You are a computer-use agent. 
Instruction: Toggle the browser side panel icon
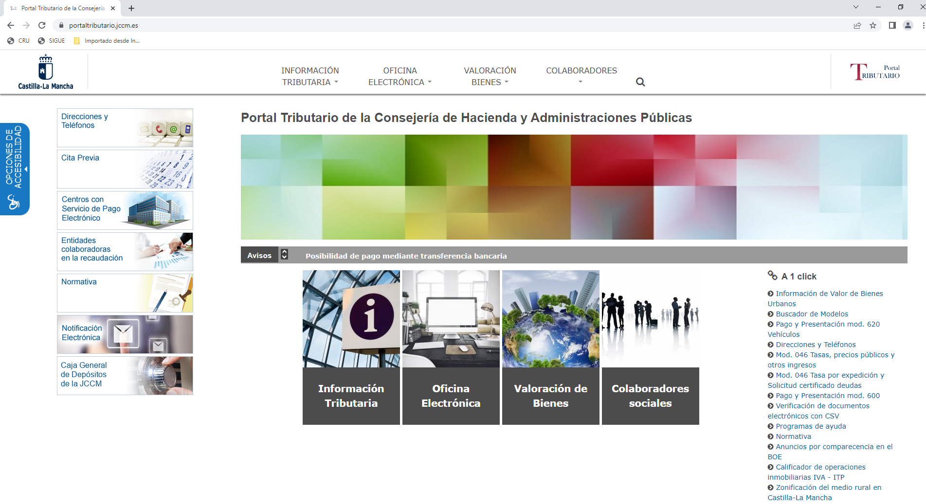coord(892,25)
